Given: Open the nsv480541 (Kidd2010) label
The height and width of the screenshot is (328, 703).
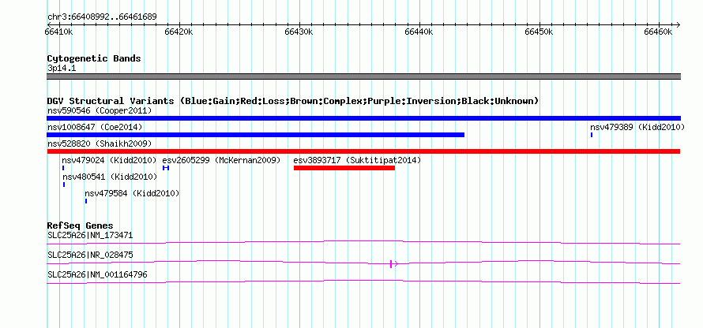Looking at the screenshot, I should pos(111,177).
